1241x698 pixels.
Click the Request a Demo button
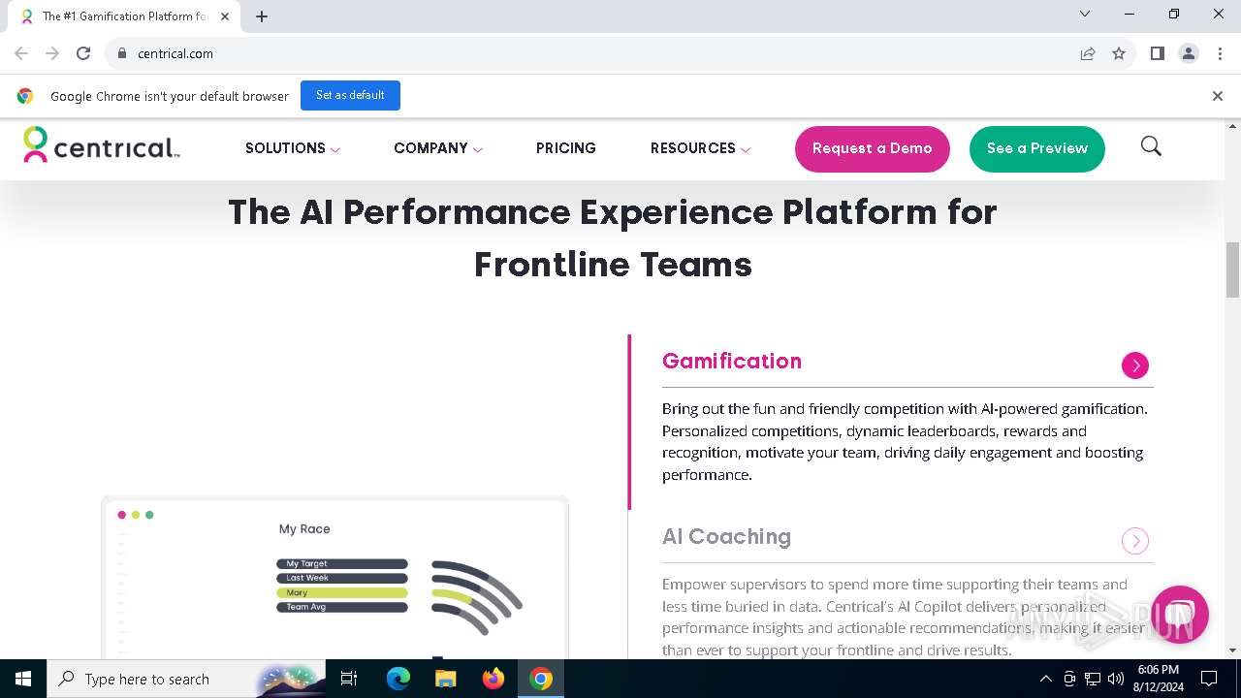point(872,148)
